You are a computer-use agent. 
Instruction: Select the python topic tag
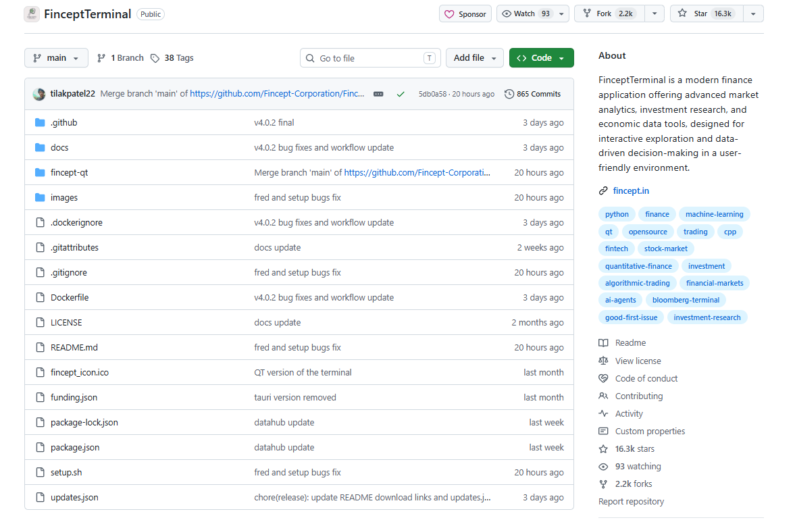617,214
